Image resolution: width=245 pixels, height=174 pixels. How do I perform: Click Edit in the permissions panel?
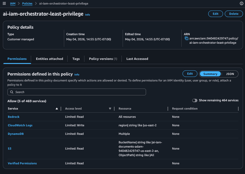190,74
